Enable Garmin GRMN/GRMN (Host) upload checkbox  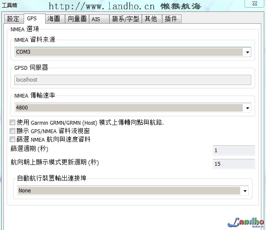pyautogui.click(x=12, y=122)
